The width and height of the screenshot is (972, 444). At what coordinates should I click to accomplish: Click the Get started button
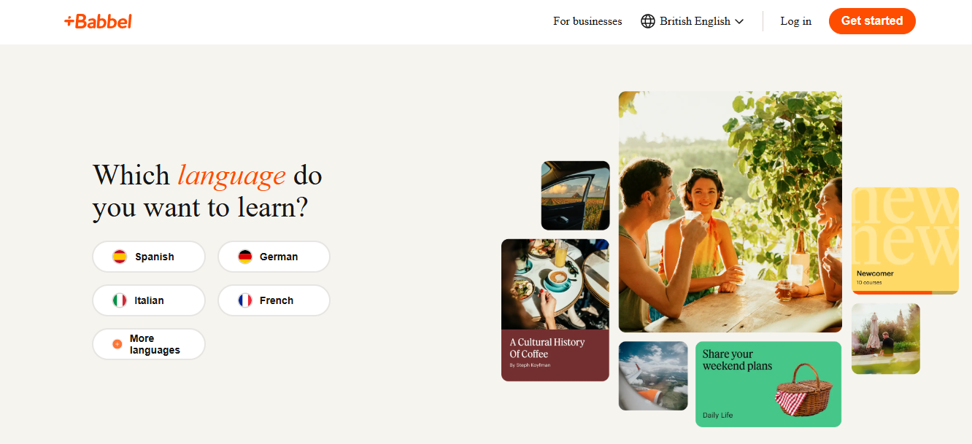872,21
